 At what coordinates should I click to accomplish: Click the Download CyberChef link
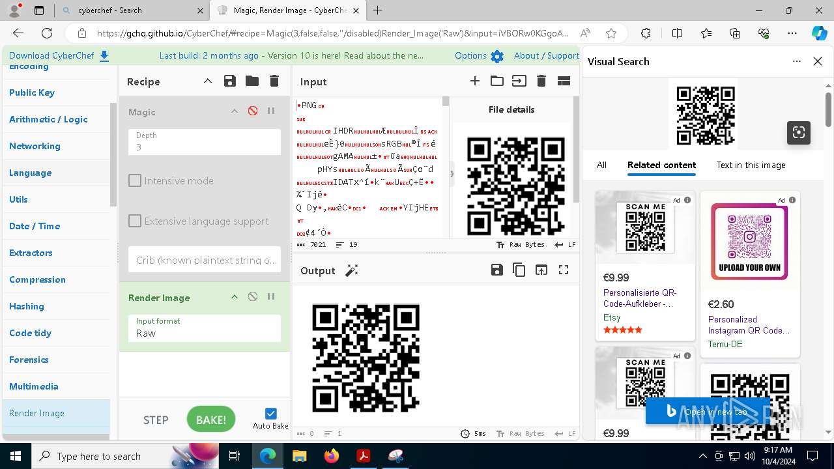tap(59, 55)
